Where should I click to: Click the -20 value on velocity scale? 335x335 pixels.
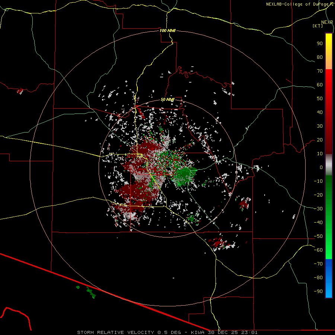click(x=318, y=195)
